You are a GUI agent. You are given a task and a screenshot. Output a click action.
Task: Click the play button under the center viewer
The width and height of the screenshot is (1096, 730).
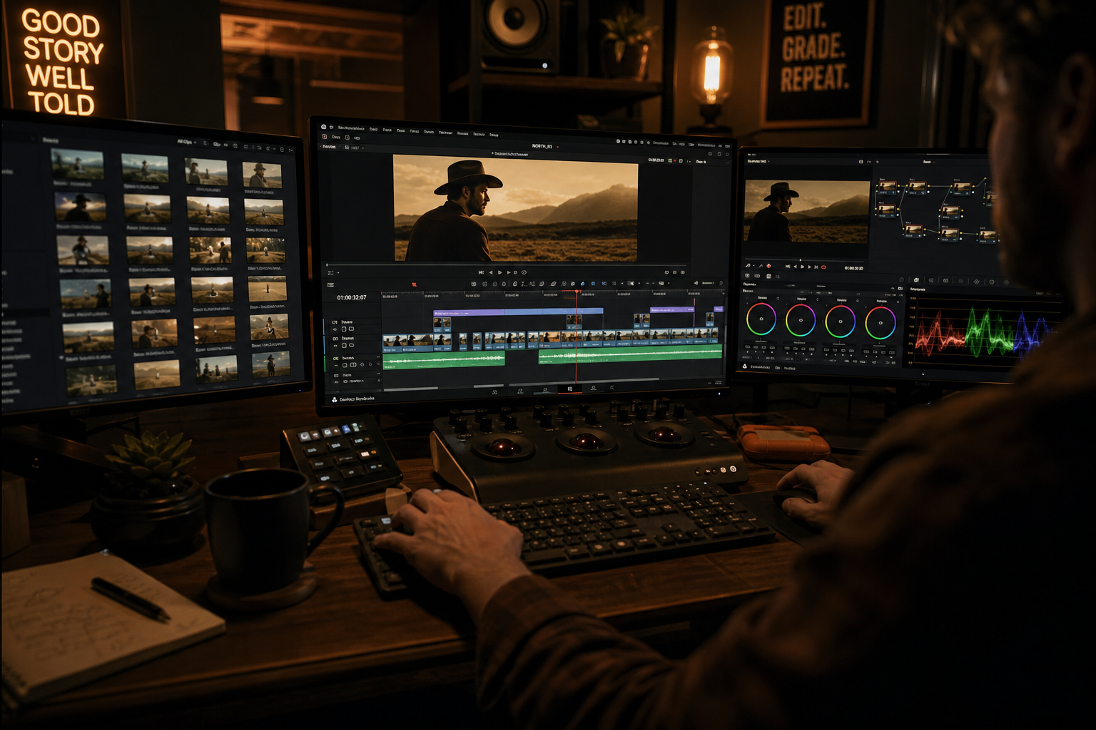point(499,272)
